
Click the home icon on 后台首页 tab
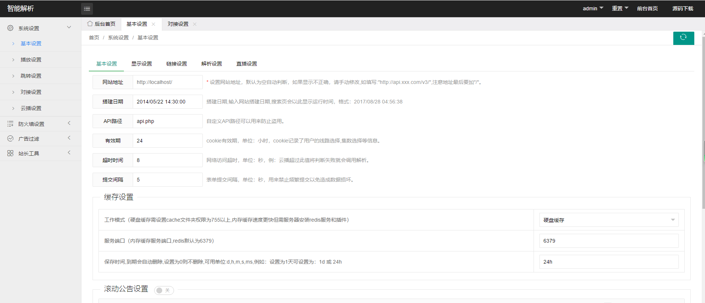90,24
